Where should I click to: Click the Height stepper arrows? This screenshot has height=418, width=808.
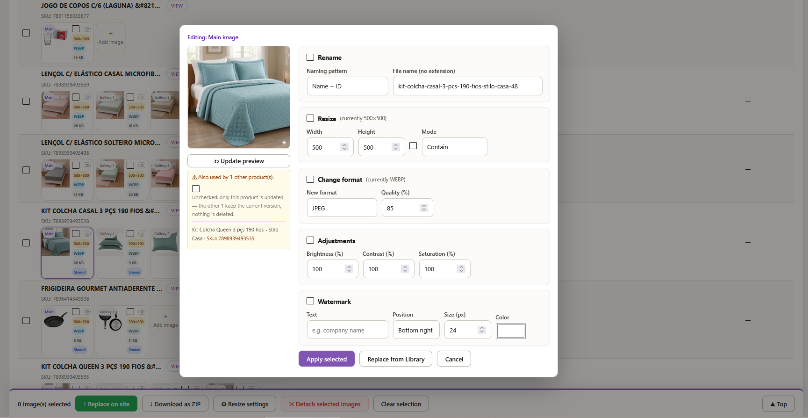click(x=396, y=147)
